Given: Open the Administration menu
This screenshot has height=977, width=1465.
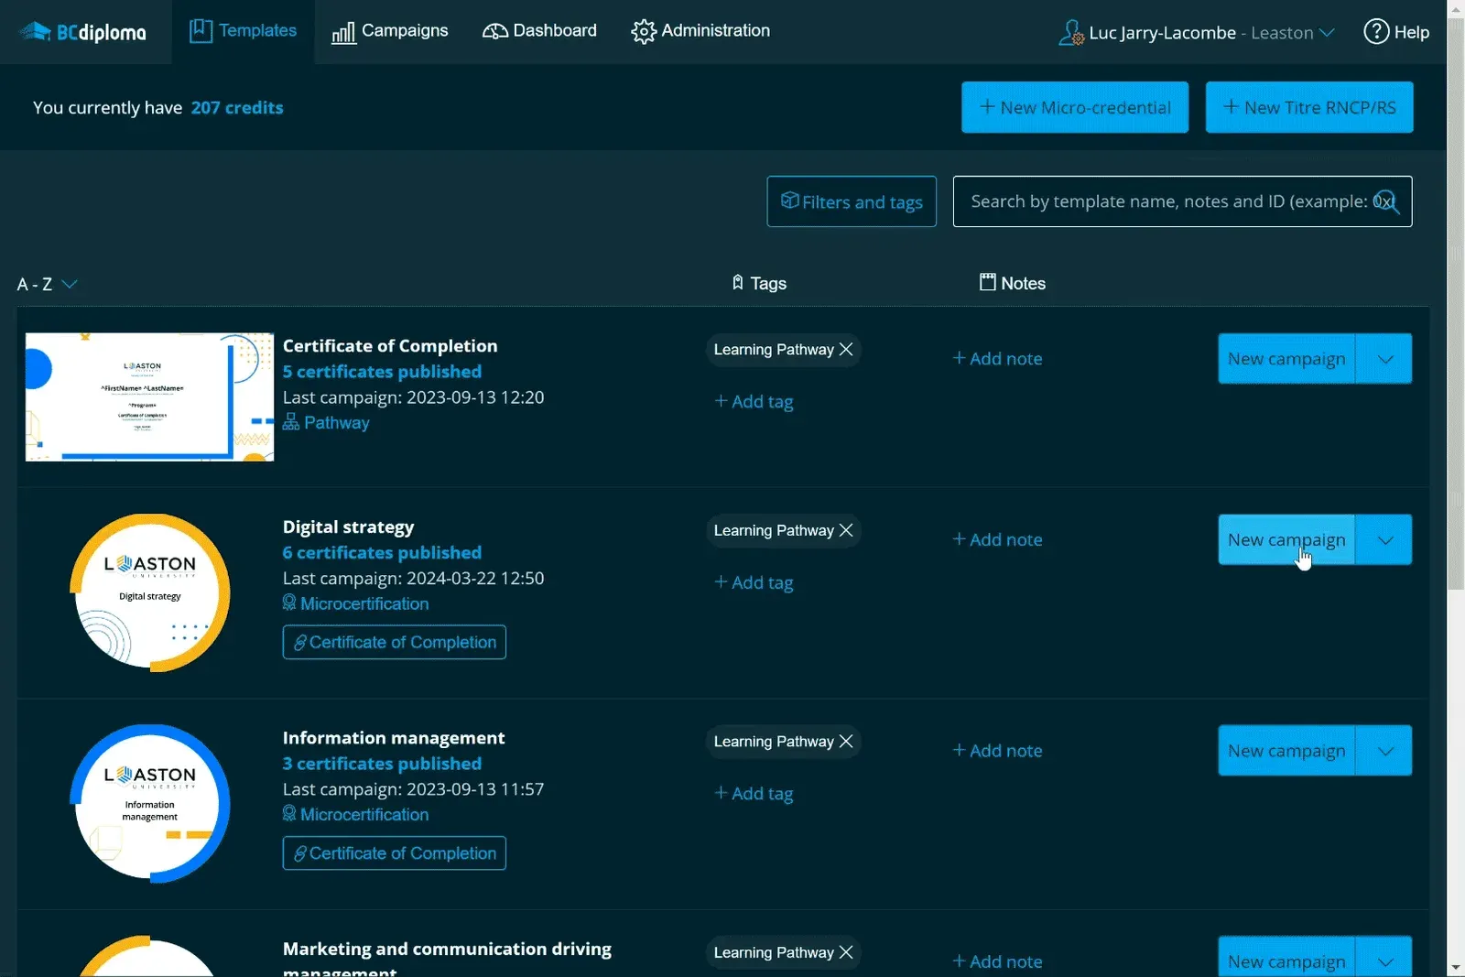Looking at the screenshot, I should [x=700, y=31].
